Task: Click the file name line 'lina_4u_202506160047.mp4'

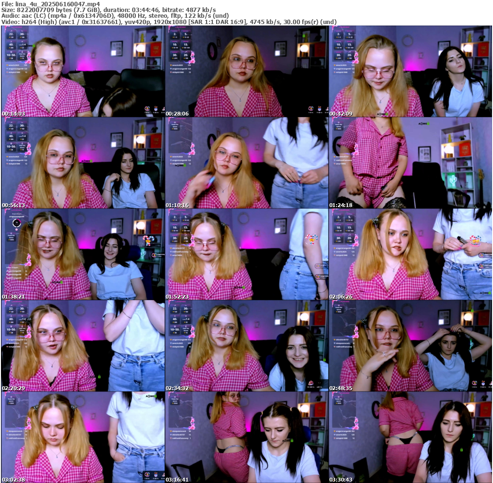Action: [51, 4]
